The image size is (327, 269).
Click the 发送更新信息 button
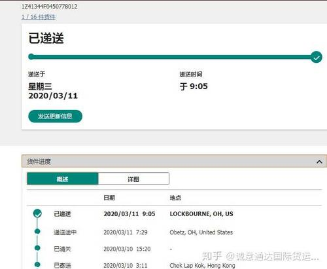[x=55, y=116]
